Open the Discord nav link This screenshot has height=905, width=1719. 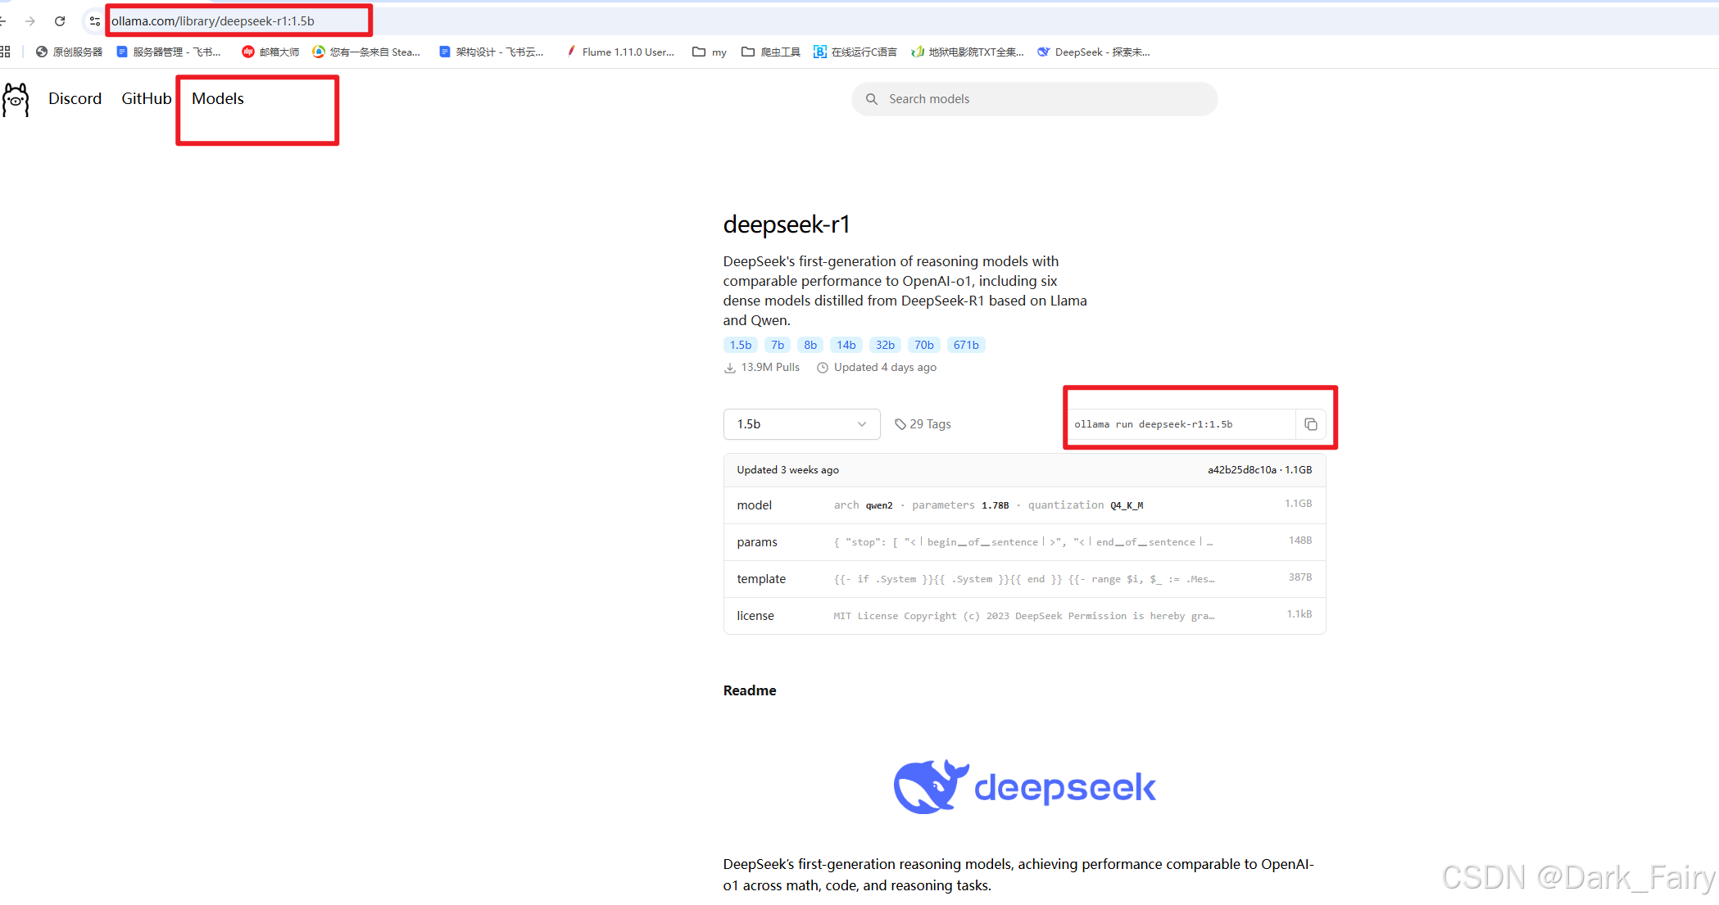(x=75, y=98)
